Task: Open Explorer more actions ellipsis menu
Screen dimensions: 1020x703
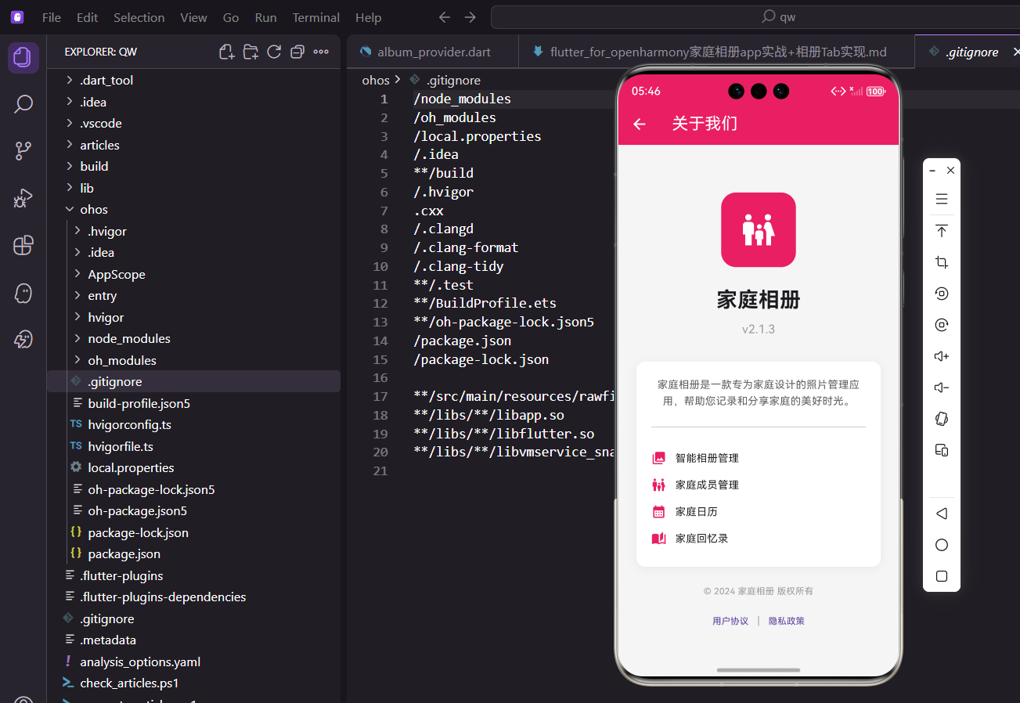Action: pos(321,52)
